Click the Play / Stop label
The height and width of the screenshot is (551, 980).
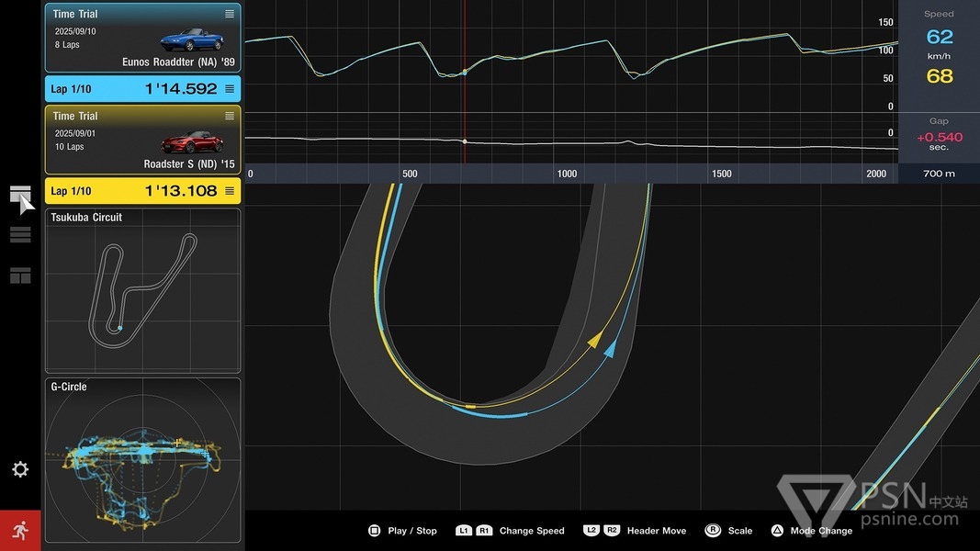click(x=412, y=531)
